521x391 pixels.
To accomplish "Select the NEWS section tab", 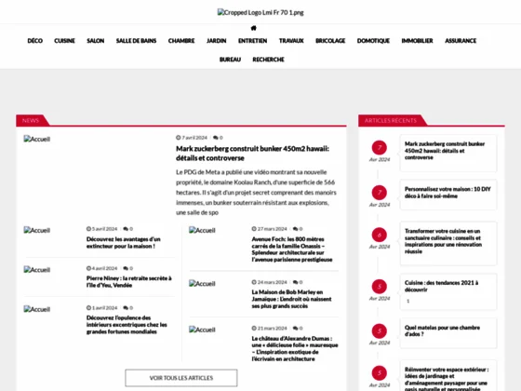I will [x=31, y=120].
